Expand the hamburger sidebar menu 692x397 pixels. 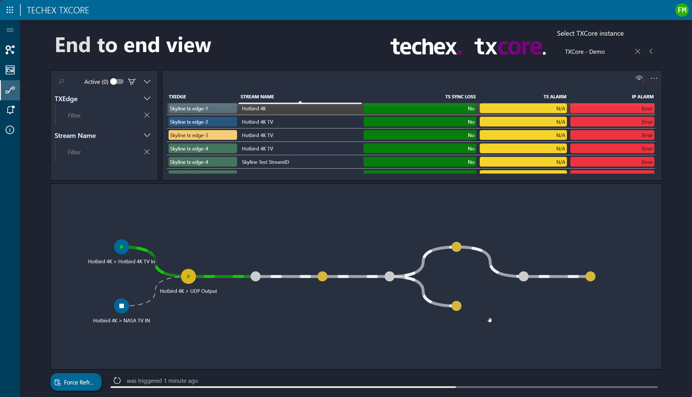pos(10,30)
